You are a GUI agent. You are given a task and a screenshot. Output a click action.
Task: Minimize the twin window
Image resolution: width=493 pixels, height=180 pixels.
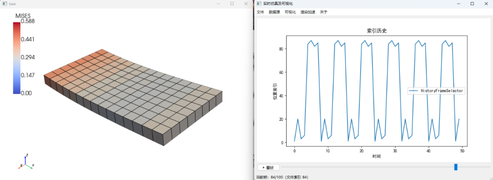click(x=218, y=4)
